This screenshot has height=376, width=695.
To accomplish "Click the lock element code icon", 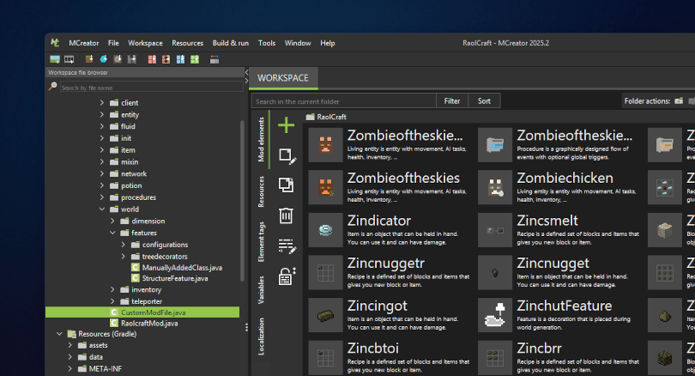I will click(287, 276).
